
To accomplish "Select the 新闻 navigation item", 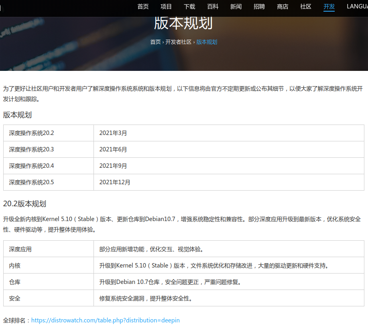I will [x=236, y=6].
